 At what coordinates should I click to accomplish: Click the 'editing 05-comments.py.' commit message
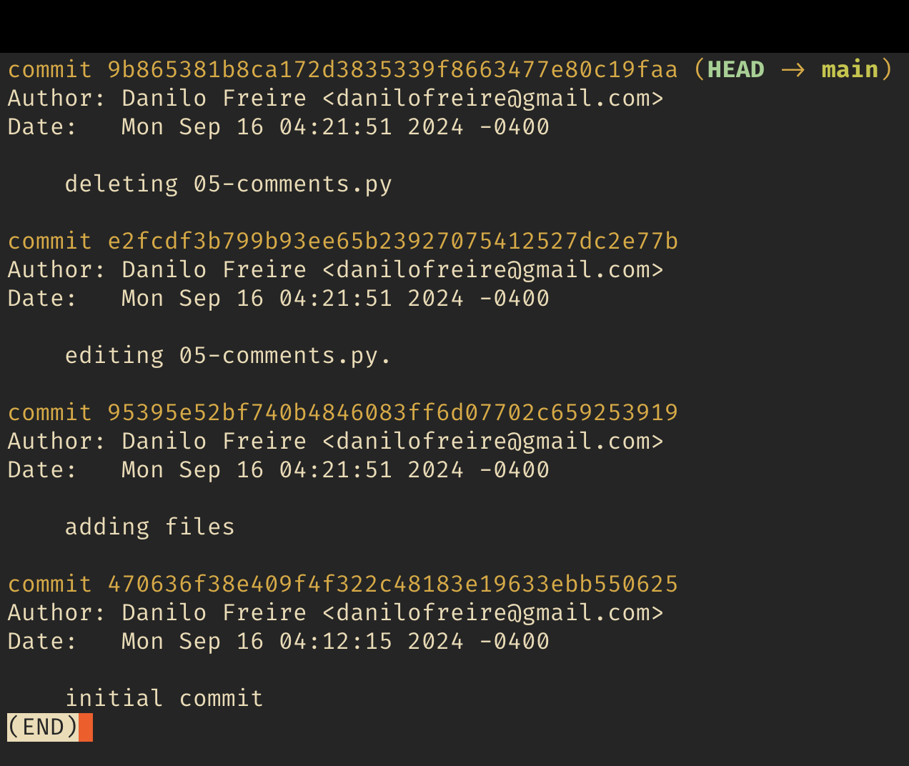point(228,356)
